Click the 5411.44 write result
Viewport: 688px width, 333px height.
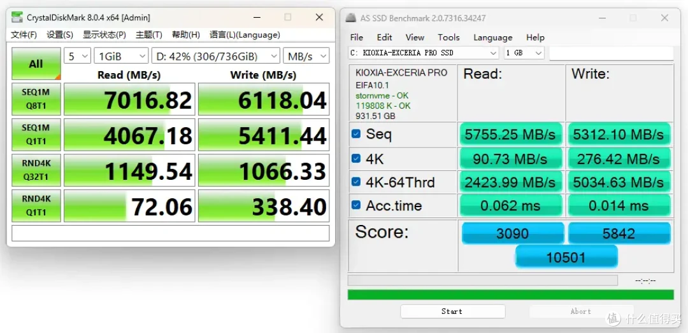pos(264,134)
